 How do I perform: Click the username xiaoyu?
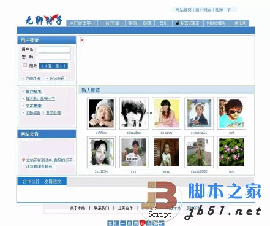(167, 133)
